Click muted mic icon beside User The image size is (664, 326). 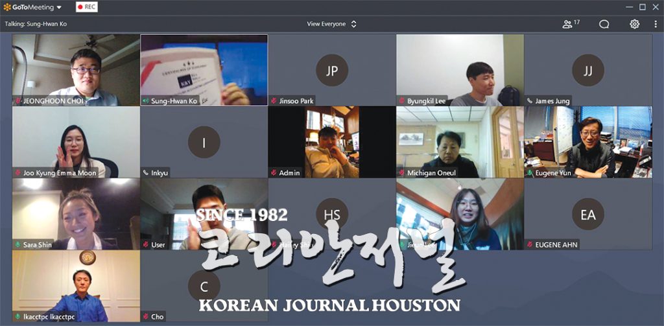(x=146, y=245)
